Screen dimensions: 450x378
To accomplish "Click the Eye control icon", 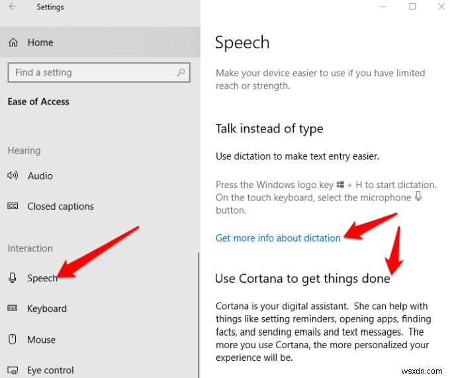I will coord(13,370).
